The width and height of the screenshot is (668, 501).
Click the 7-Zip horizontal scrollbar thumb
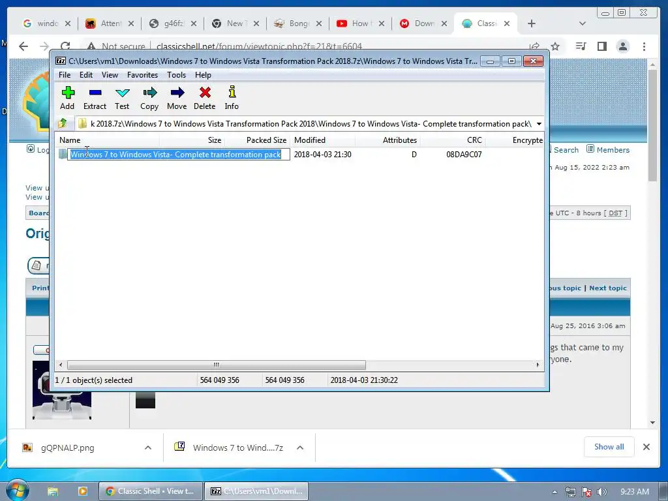tap(217, 365)
